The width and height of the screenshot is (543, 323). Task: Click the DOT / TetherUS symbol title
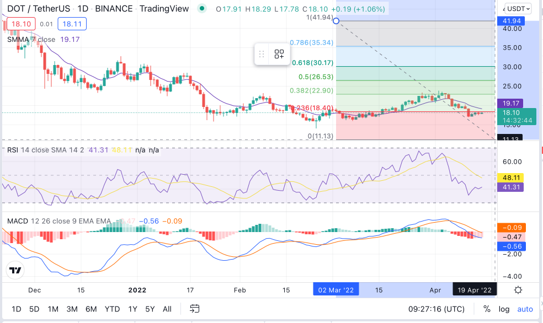(39, 9)
